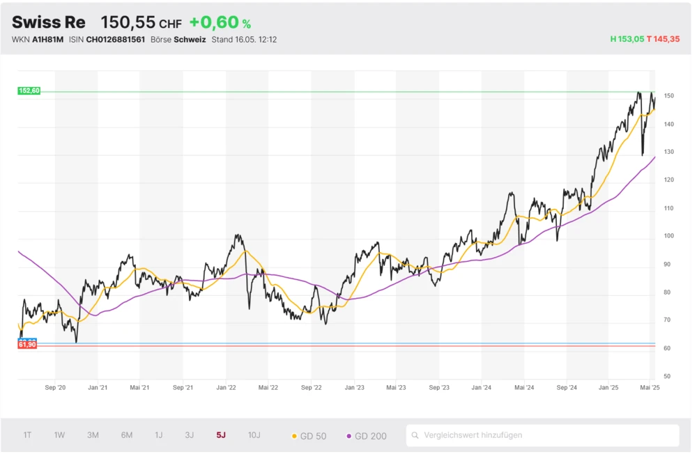
Task: Click the daily low value T 145,35
Action: [664, 40]
